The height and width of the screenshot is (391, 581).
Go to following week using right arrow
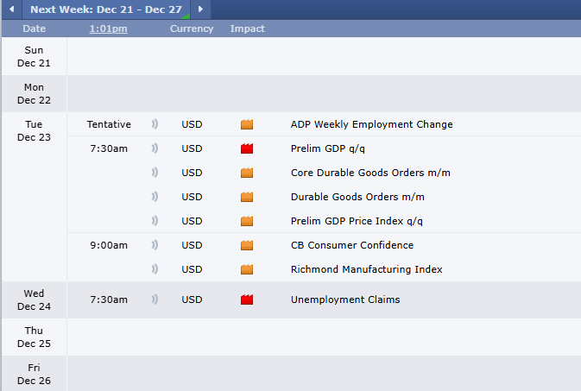coord(200,9)
